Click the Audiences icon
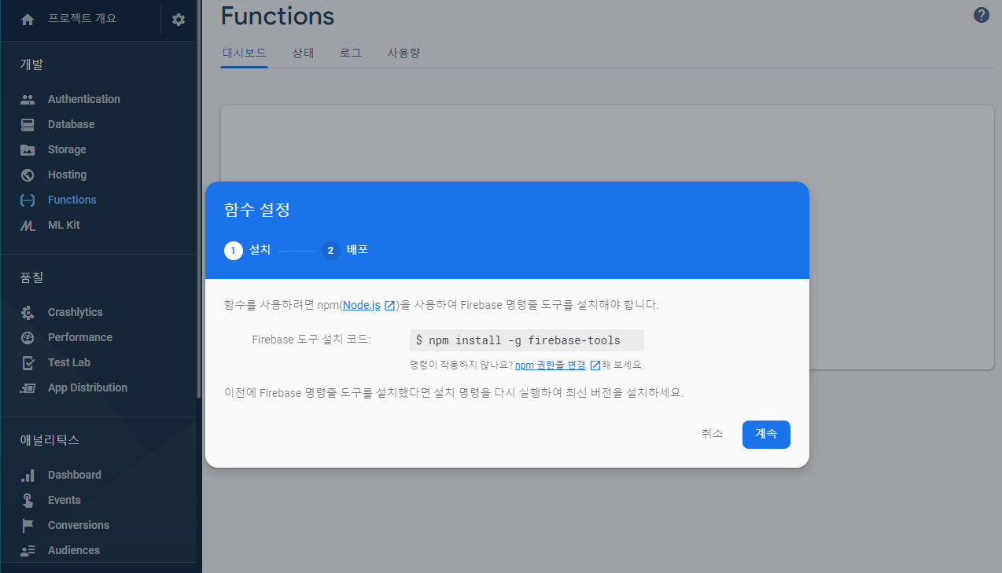 [x=28, y=550]
